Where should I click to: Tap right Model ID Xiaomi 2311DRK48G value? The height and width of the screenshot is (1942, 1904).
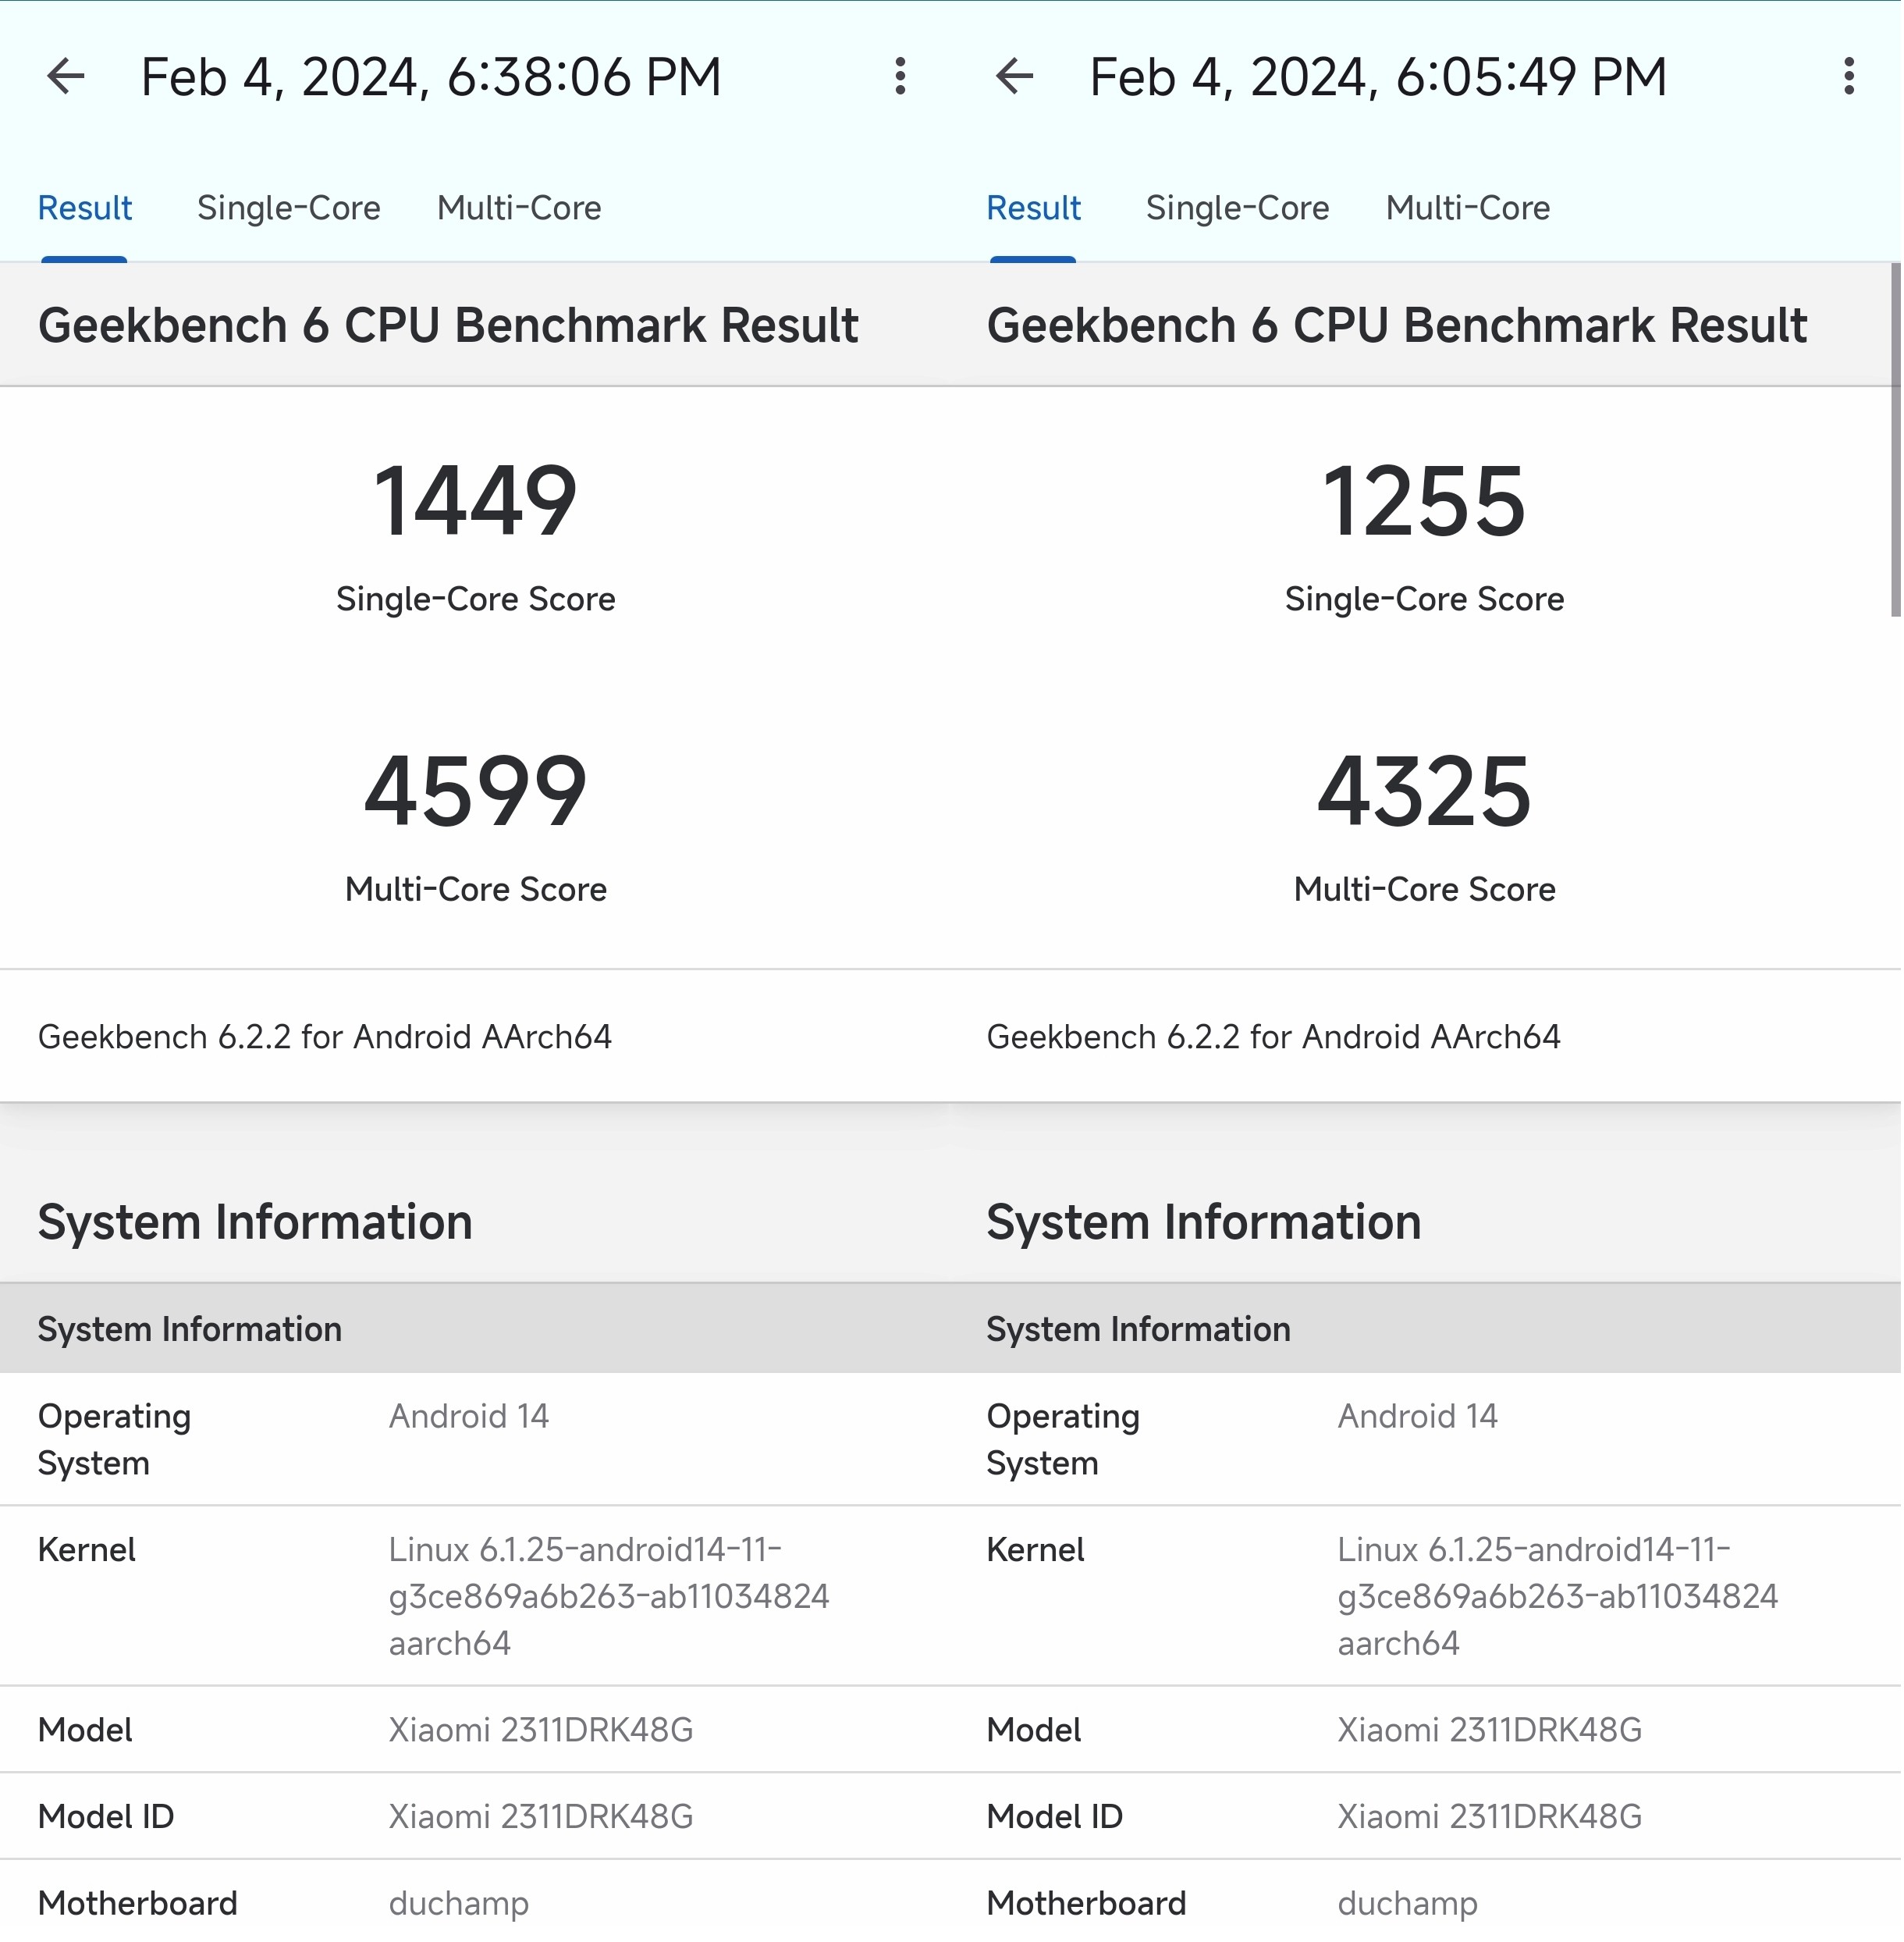pyautogui.click(x=1489, y=1816)
